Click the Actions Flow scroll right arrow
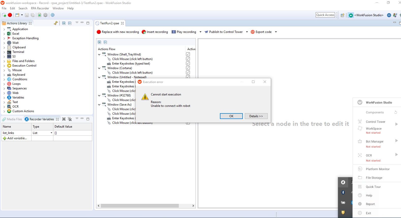 click(x=193, y=206)
